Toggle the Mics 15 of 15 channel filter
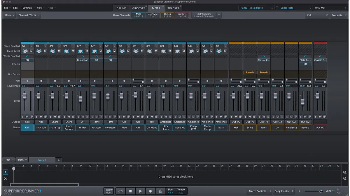This screenshot has height=196, width=350. 139,15
